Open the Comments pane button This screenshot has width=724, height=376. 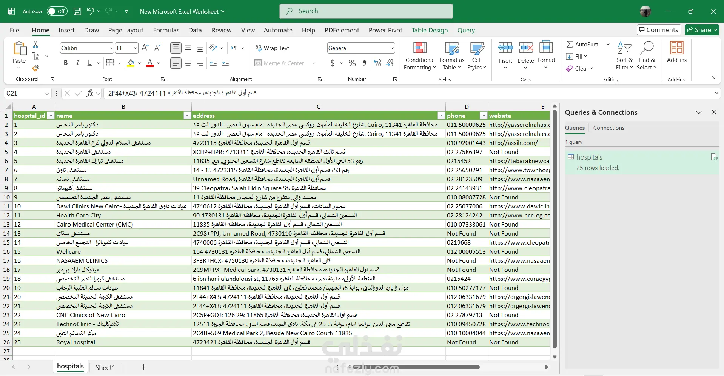[659, 30]
